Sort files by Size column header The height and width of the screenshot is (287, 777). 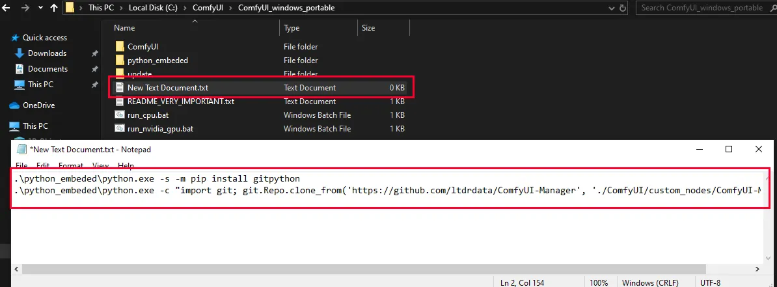tap(368, 28)
